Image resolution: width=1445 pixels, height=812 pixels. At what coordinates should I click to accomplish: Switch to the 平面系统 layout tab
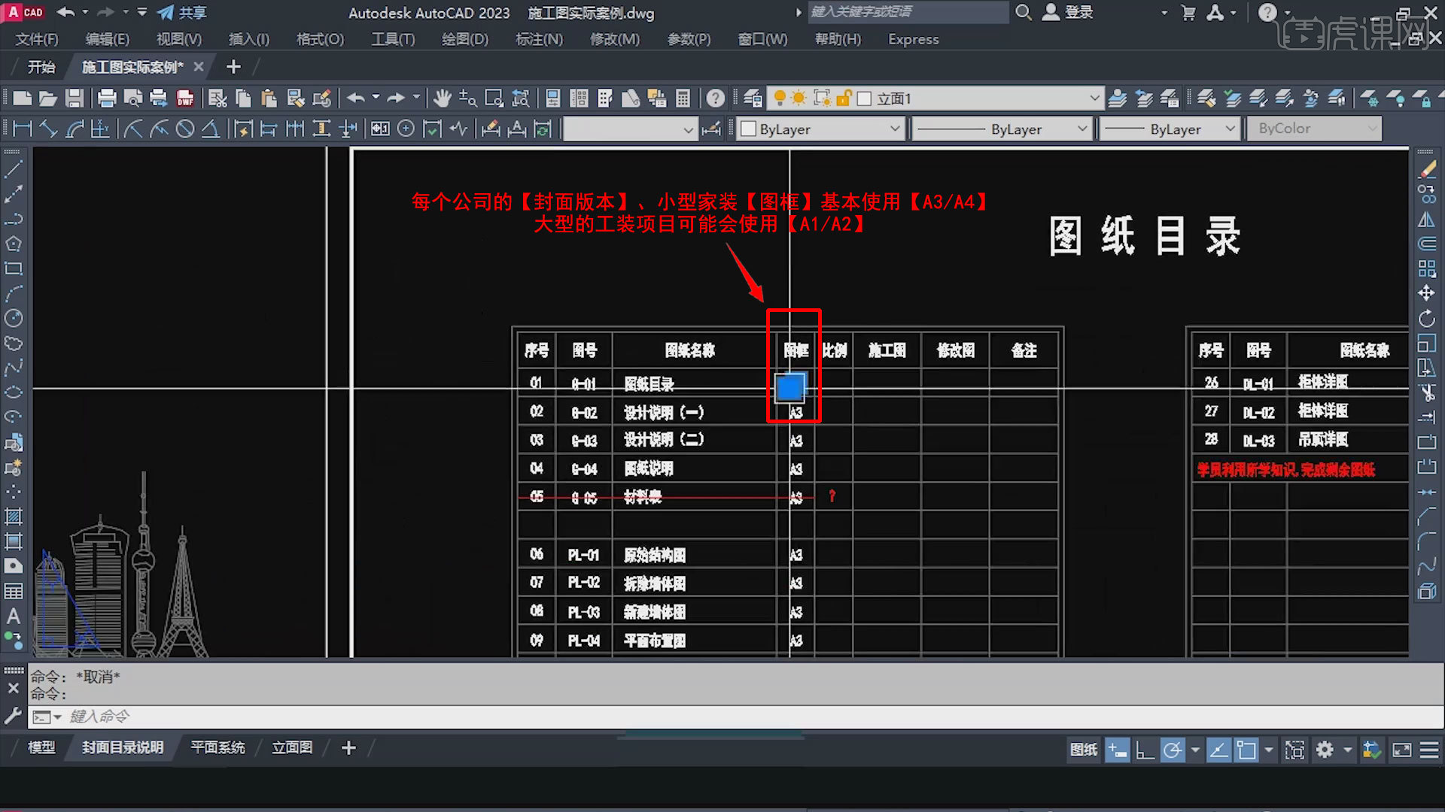(x=218, y=747)
